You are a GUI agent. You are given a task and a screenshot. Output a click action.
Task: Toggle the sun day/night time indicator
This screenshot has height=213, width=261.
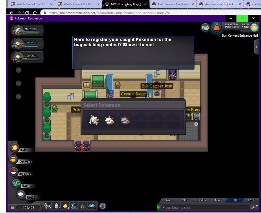click(254, 28)
